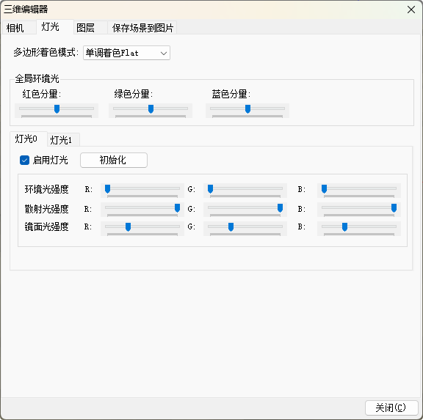Click the 镜面光强度 R slider
Screen dimensions: 423x420
142,229
